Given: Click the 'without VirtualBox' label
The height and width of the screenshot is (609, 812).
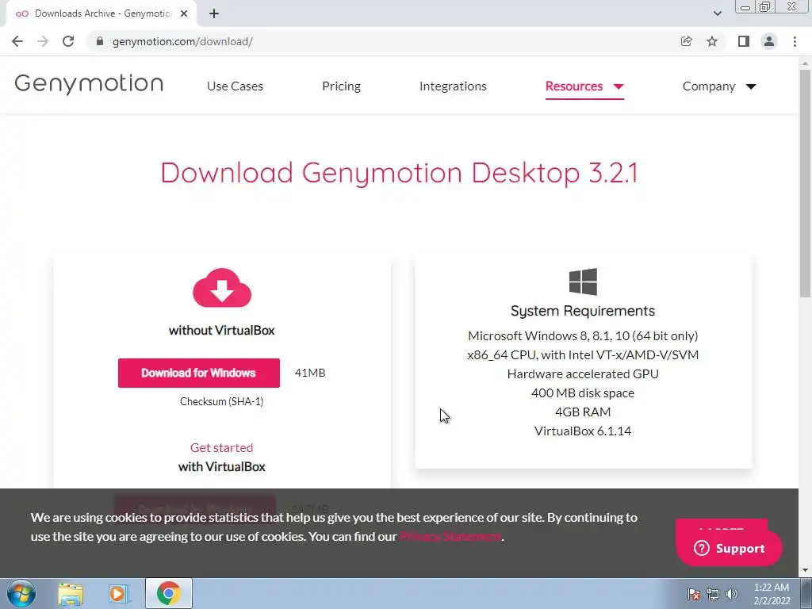Looking at the screenshot, I should pyautogui.click(x=222, y=331).
